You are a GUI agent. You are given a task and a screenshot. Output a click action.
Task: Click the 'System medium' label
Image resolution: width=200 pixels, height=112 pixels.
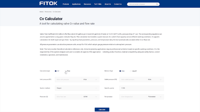coord(45,88)
